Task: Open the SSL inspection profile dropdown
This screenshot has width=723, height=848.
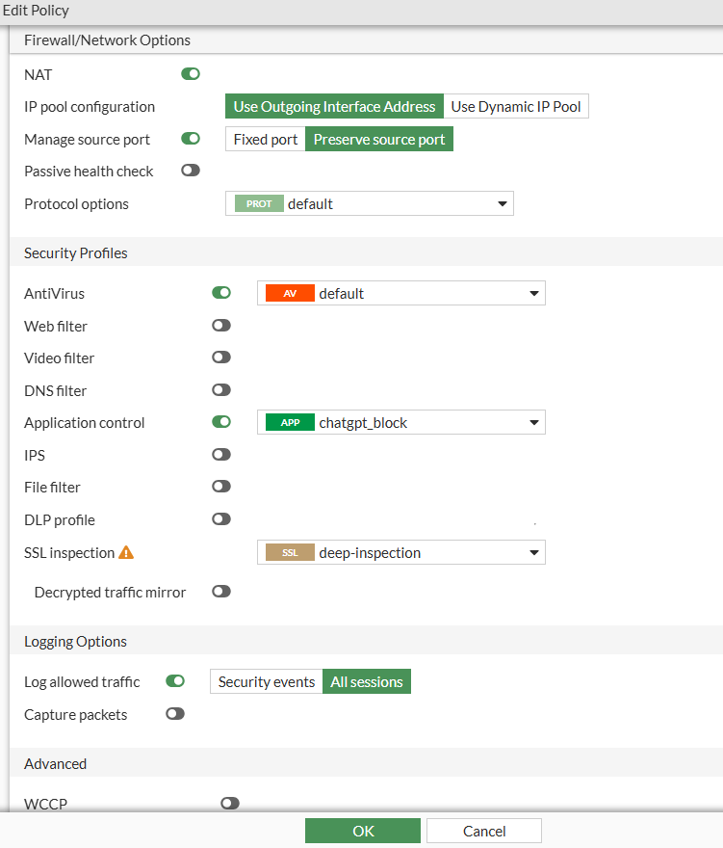Action: pyautogui.click(x=533, y=553)
